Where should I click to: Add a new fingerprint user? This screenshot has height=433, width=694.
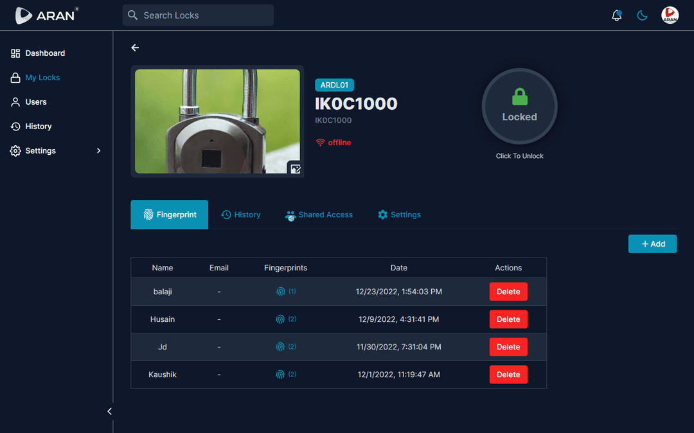[652, 243]
